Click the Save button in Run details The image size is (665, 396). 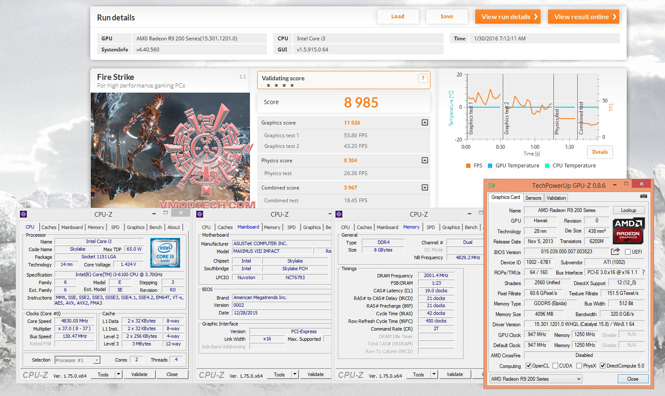click(x=447, y=17)
